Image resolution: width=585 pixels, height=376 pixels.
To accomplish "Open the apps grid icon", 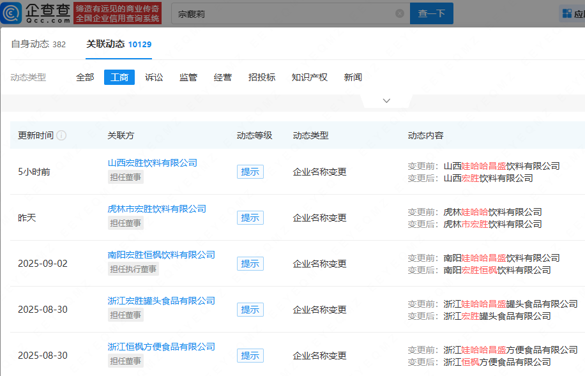I will click(x=566, y=13).
